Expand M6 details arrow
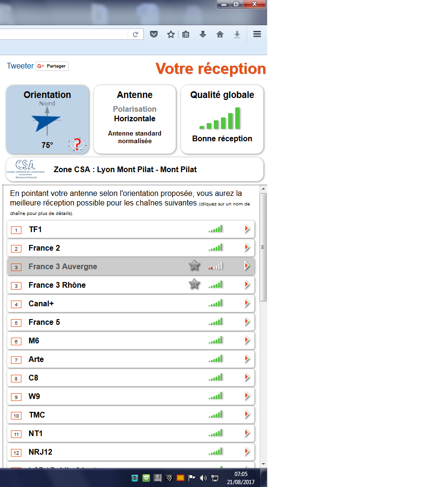This screenshot has height=487, width=441. click(x=247, y=341)
